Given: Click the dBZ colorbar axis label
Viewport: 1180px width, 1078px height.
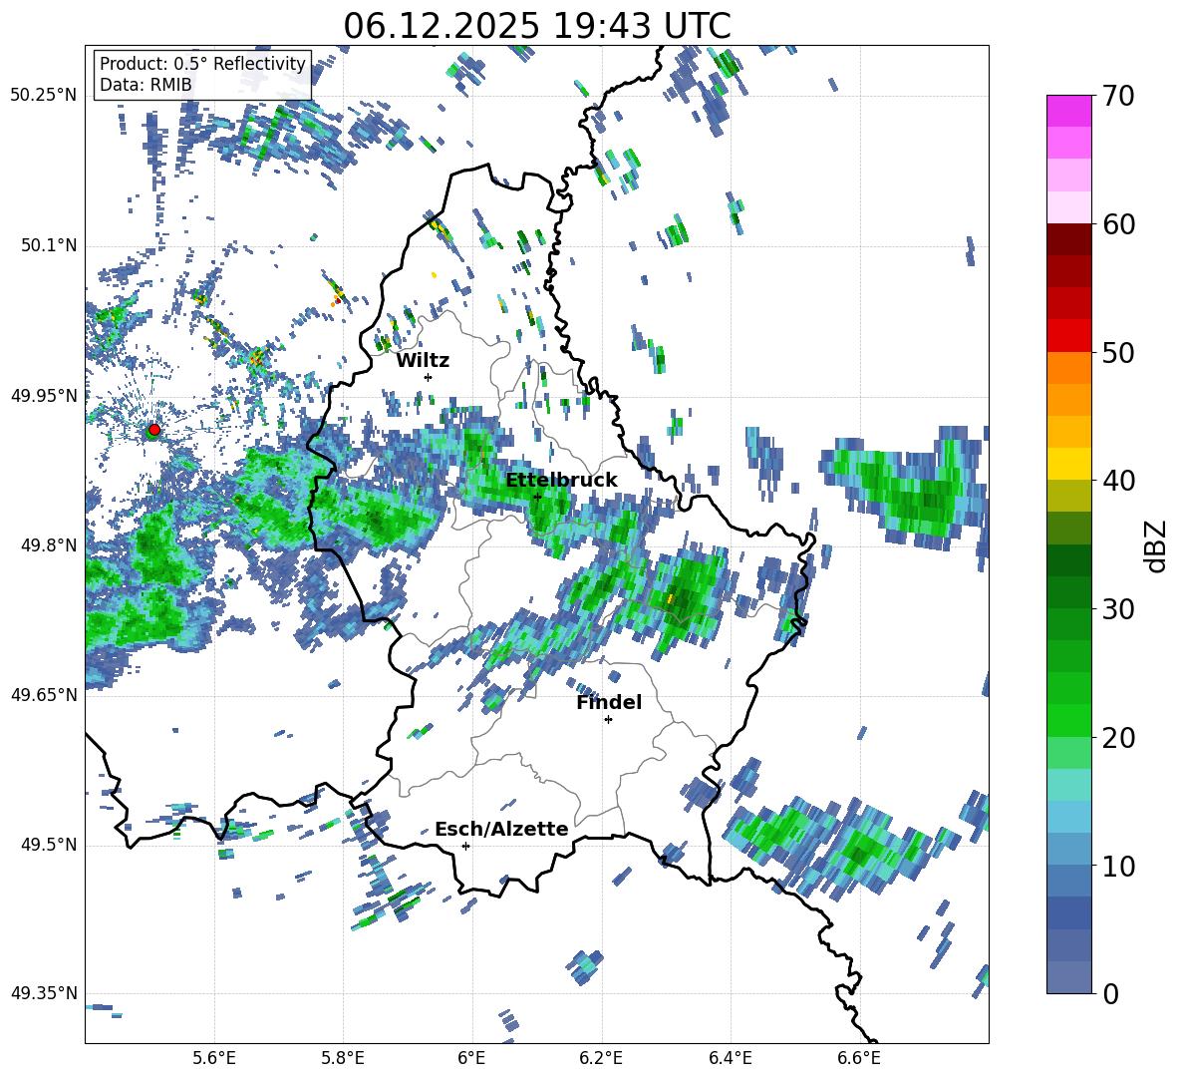Looking at the screenshot, I should click(x=1157, y=545).
